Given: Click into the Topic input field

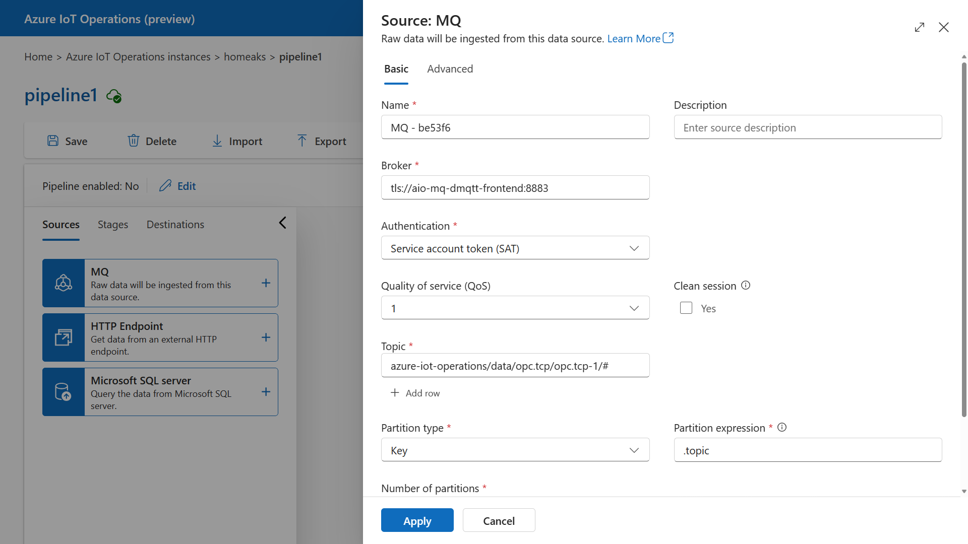Looking at the screenshot, I should (x=515, y=366).
